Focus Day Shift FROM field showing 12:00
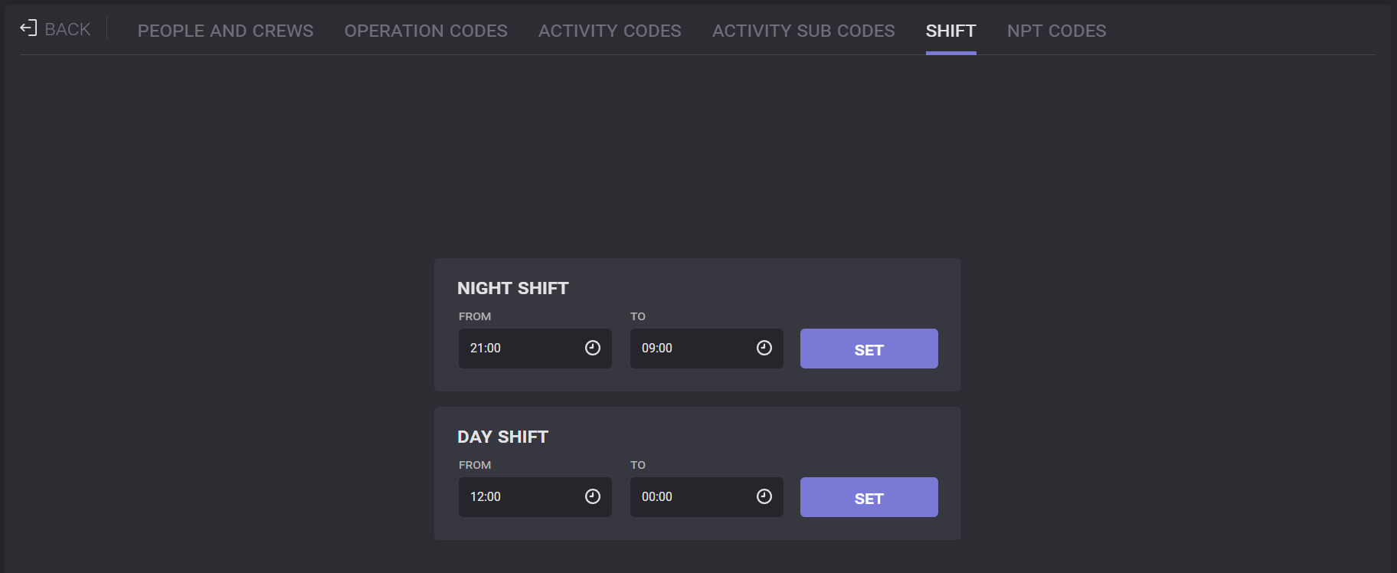This screenshot has height=573, width=1397. tap(517, 497)
